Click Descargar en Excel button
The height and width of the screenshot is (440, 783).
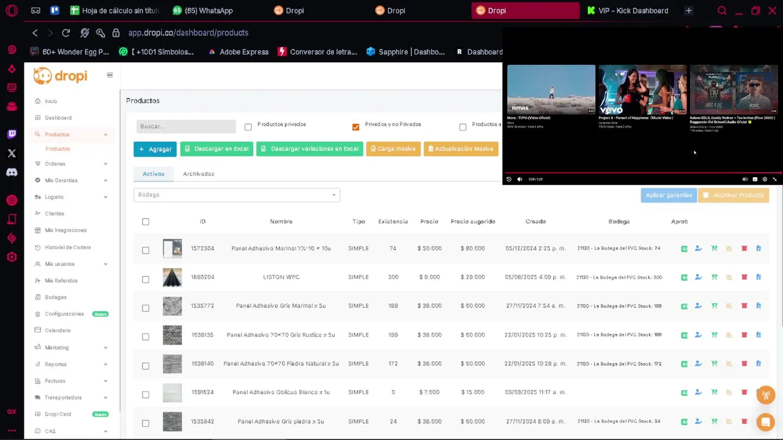pos(217,149)
